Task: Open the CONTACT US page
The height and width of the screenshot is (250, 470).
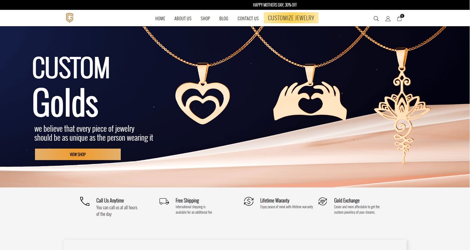Action: click(248, 18)
